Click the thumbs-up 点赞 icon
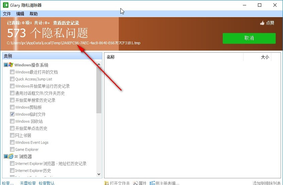The width and height of the screenshot is (283, 185). coord(262,23)
